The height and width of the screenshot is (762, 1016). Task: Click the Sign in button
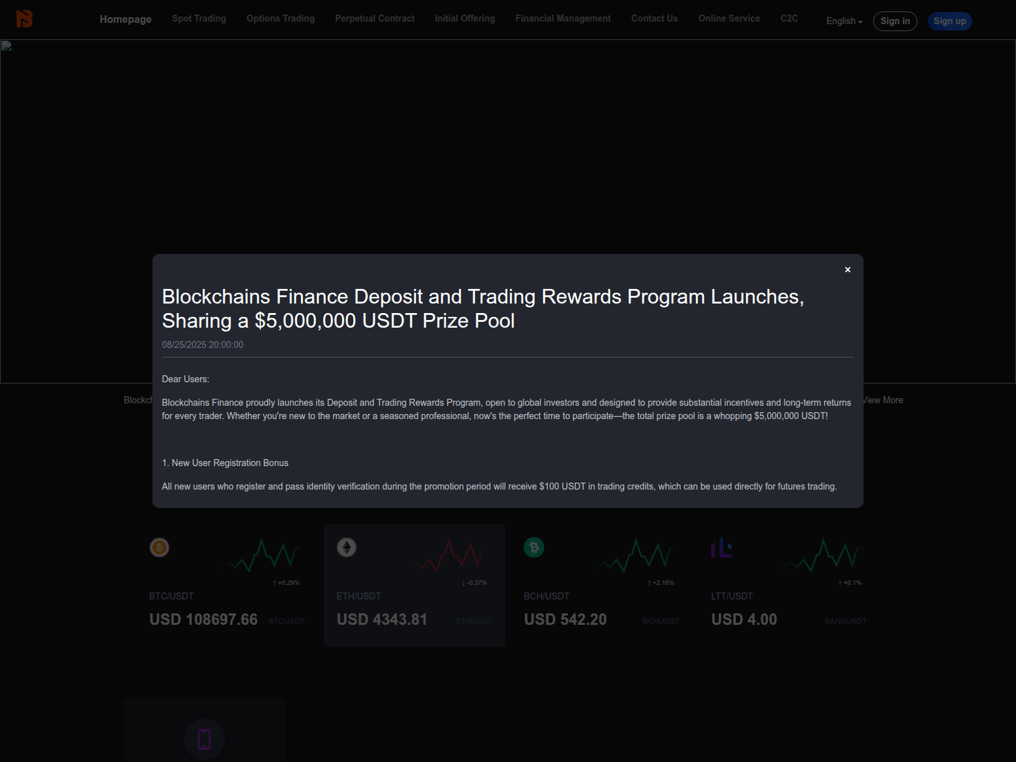click(895, 21)
